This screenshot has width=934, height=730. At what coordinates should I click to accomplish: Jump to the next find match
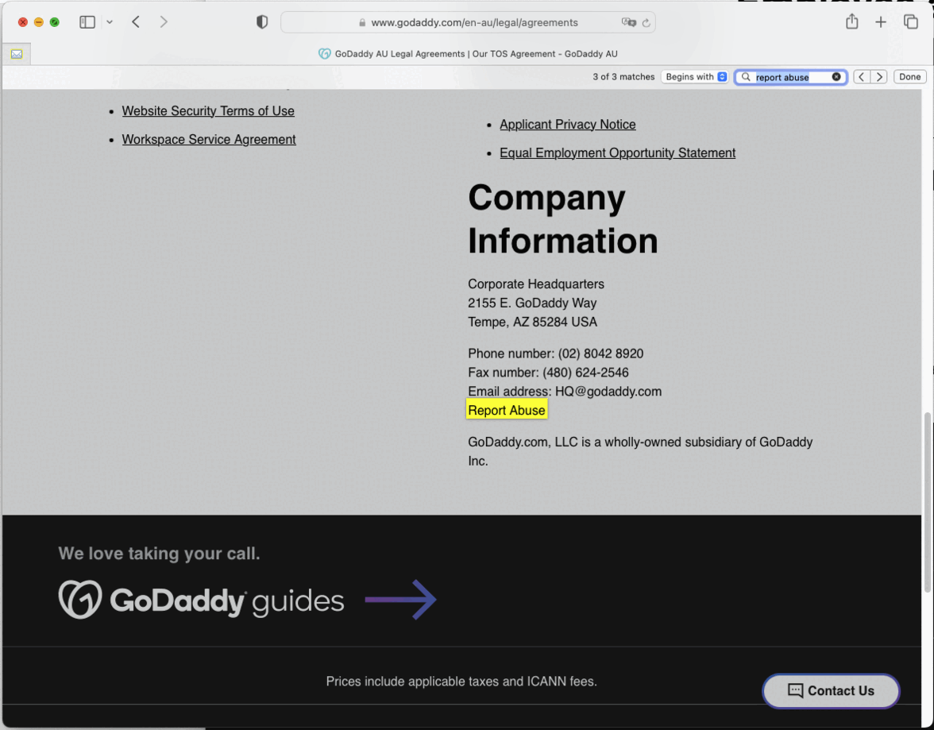[x=879, y=77]
